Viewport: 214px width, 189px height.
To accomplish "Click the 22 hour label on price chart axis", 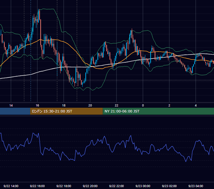I will point(116,106).
